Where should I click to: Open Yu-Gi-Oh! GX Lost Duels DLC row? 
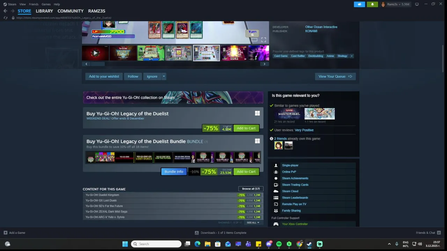[173, 200]
